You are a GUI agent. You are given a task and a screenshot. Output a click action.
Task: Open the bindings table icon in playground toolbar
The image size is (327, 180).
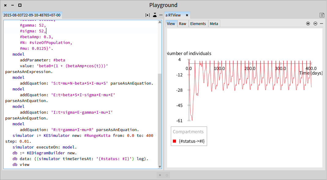coord(154,15)
